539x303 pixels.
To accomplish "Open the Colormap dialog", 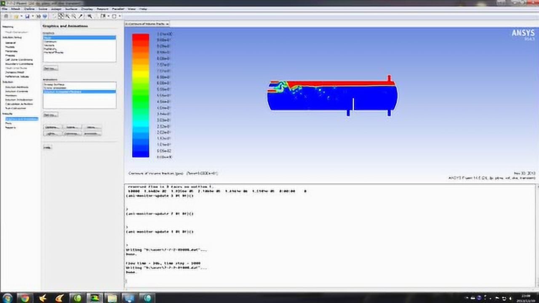I will click(72, 133).
